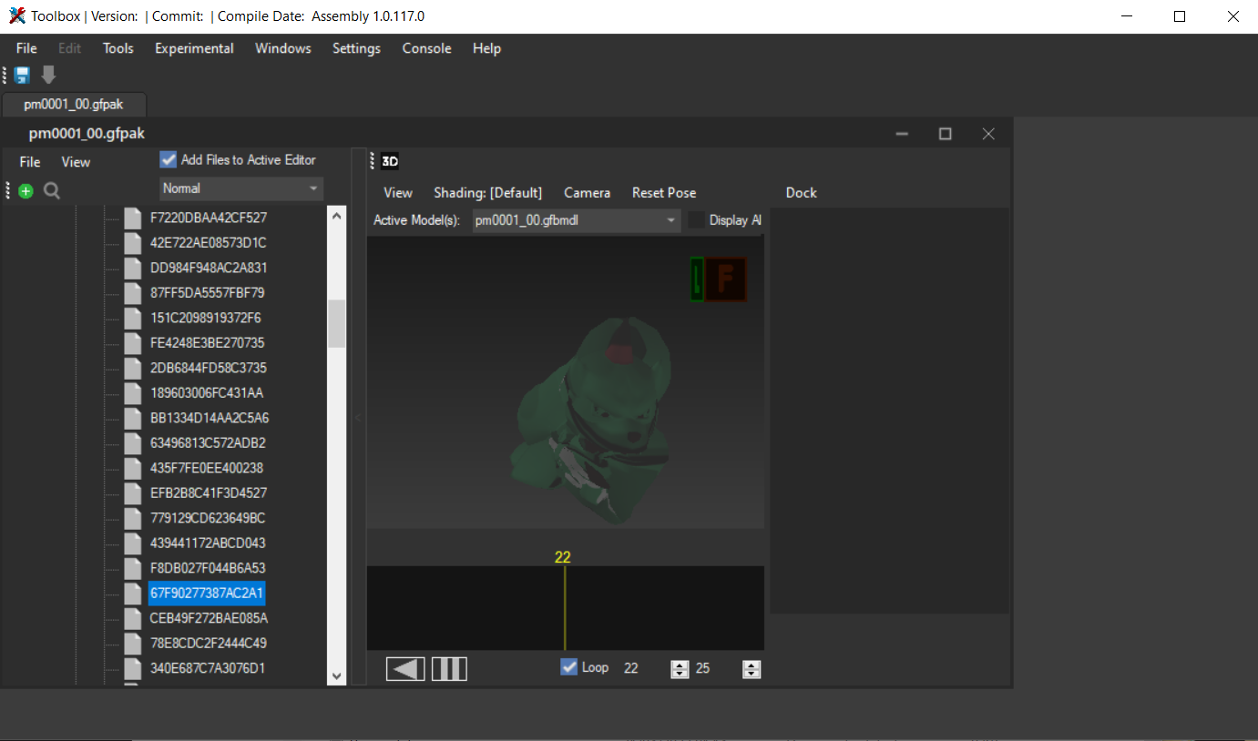This screenshot has height=741, width=1258.
Task: Click file icon beside CEB49F272BAE085A
Action: (x=133, y=618)
